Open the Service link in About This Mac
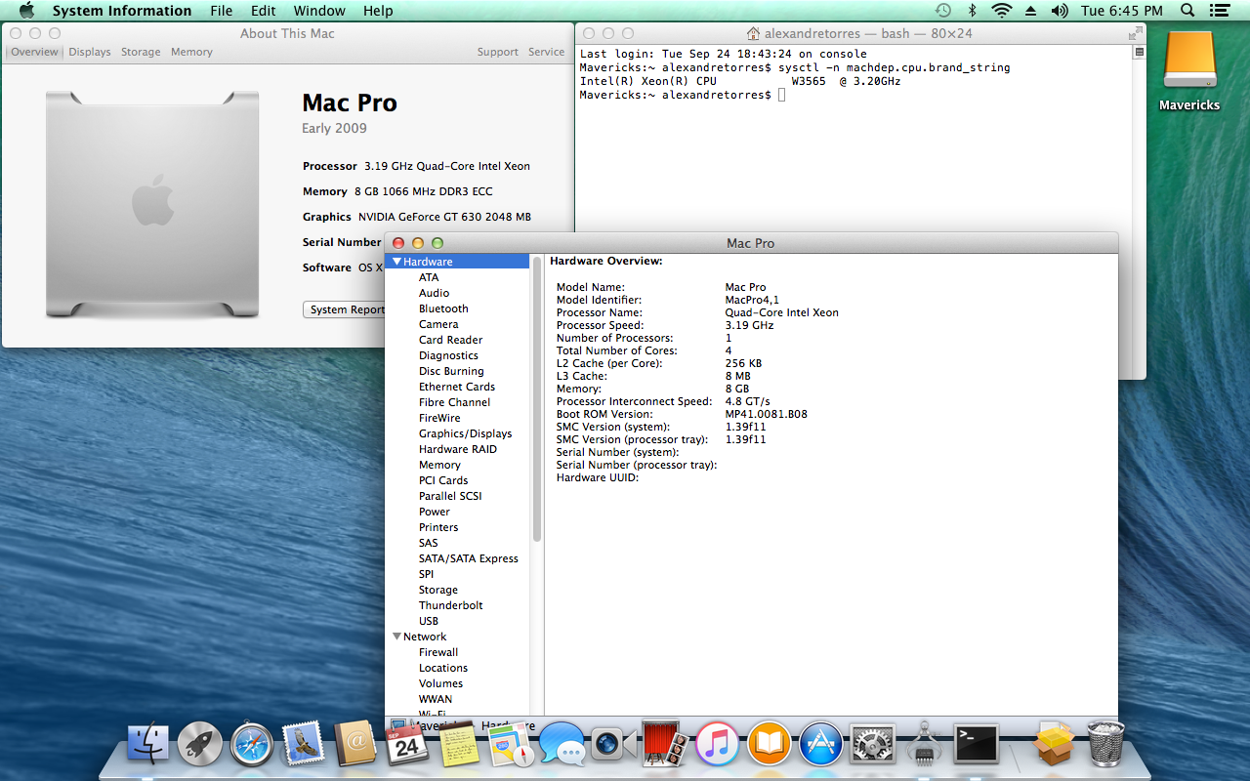1250x781 pixels. click(546, 52)
